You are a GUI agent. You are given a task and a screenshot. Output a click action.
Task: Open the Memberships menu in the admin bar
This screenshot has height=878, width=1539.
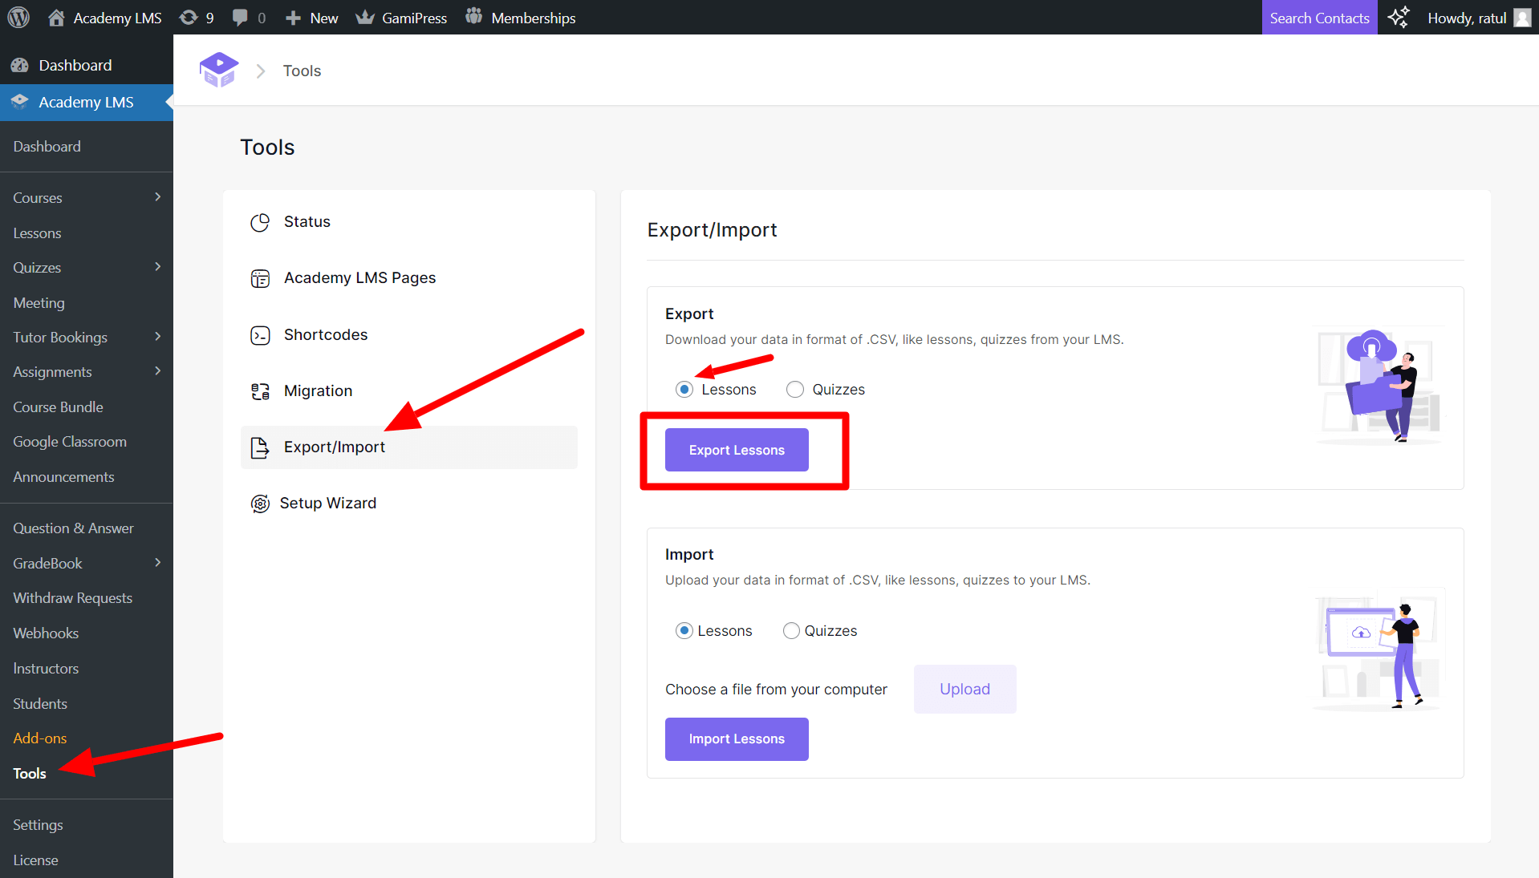click(x=520, y=17)
